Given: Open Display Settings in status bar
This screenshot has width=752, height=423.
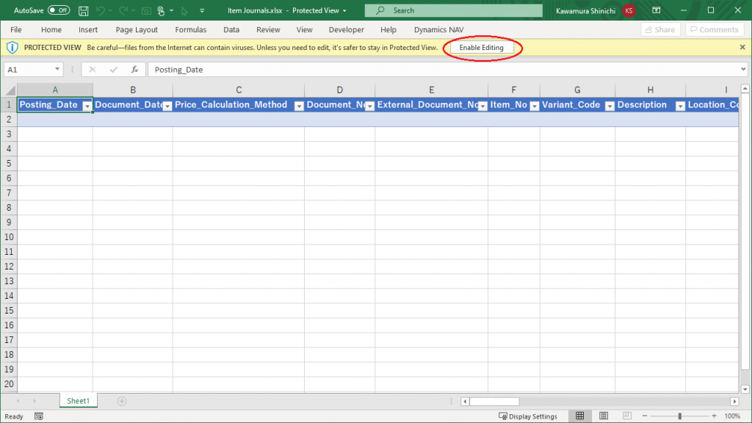Looking at the screenshot, I should pyautogui.click(x=528, y=416).
